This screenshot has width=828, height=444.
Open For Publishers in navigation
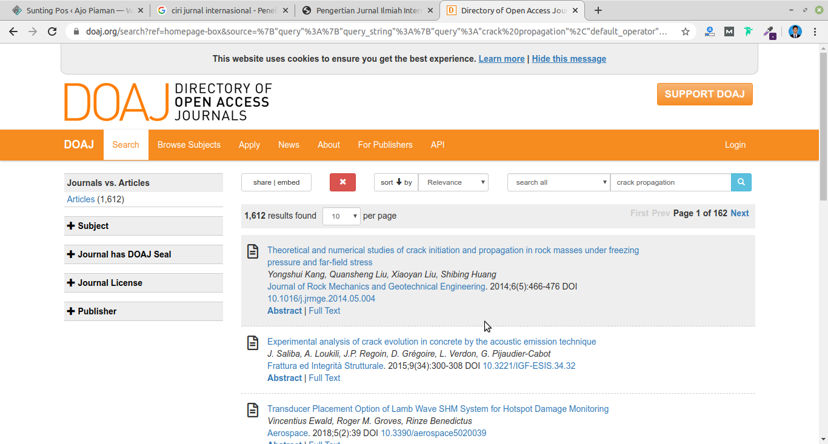coord(385,145)
